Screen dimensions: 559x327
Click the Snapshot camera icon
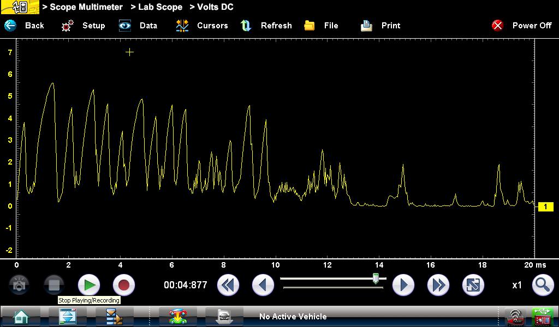pos(20,285)
